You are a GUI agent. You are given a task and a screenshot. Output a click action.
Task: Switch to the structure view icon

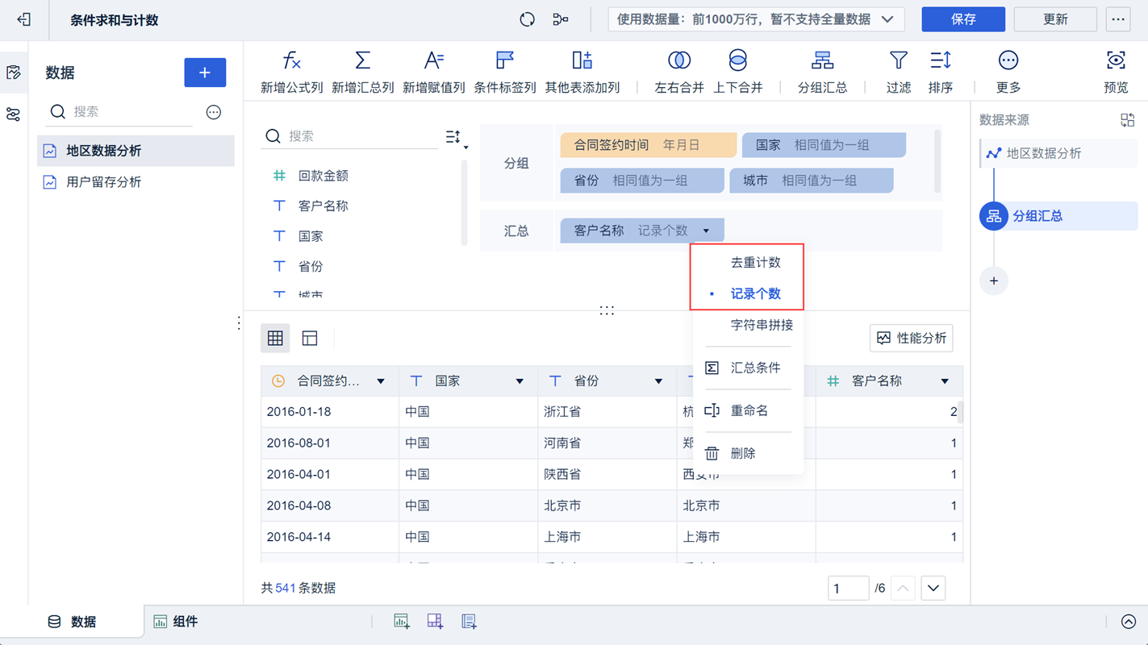click(x=310, y=339)
